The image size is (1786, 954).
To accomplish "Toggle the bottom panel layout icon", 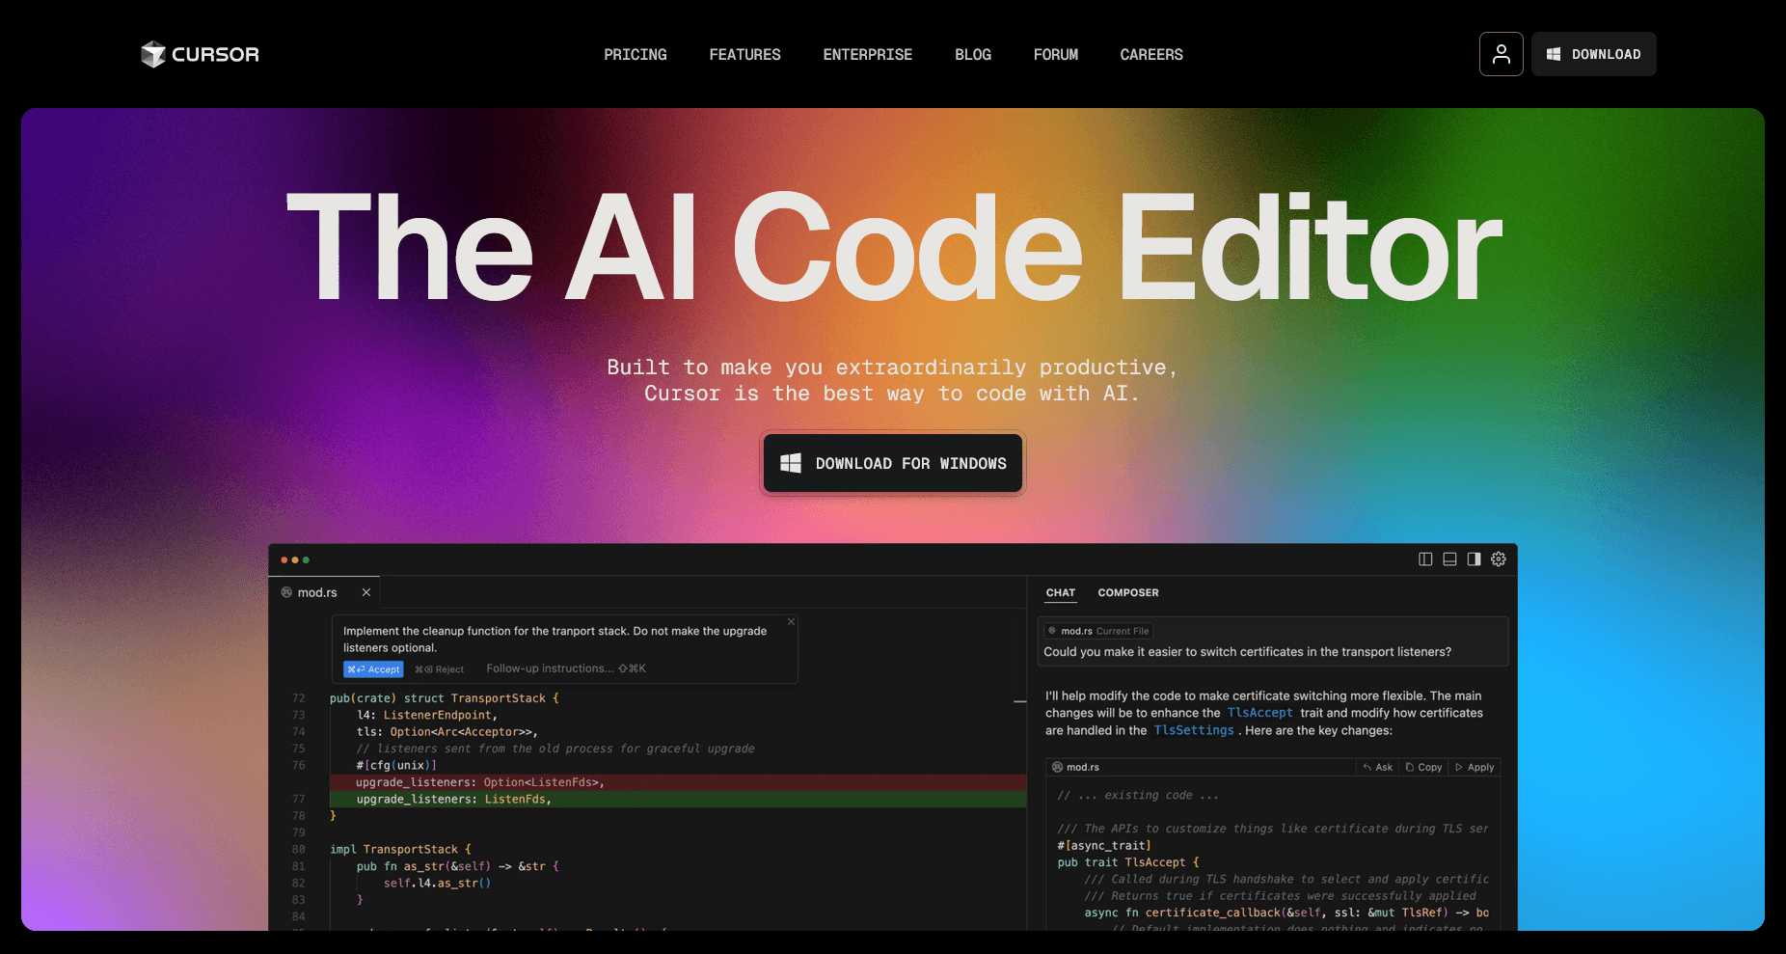I will point(1448,559).
